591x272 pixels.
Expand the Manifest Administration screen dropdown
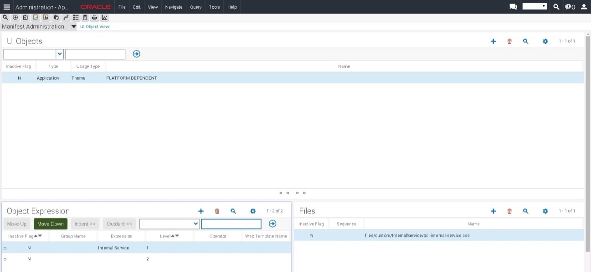(x=74, y=27)
